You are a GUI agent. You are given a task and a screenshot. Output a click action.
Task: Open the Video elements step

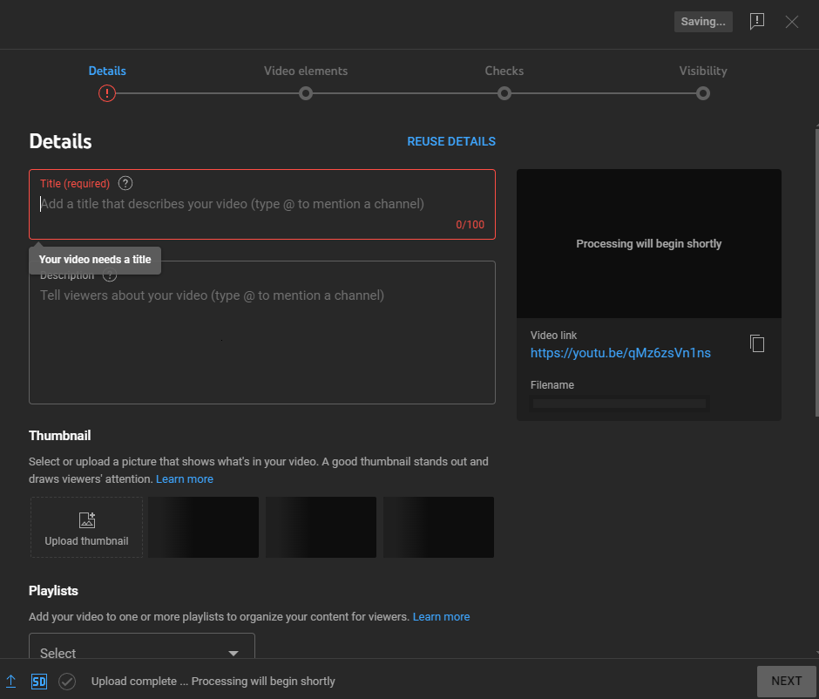point(306,71)
